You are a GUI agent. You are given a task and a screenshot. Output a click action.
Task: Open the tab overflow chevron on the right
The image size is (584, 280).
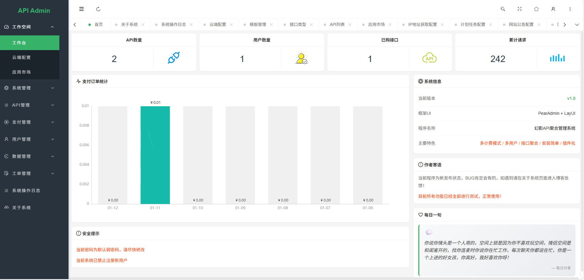pyautogui.click(x=577, y=24)
